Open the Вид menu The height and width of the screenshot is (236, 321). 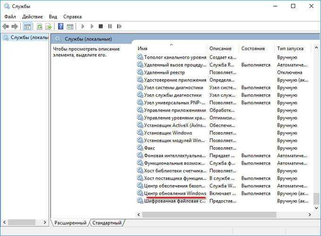[x=53, y=17]
